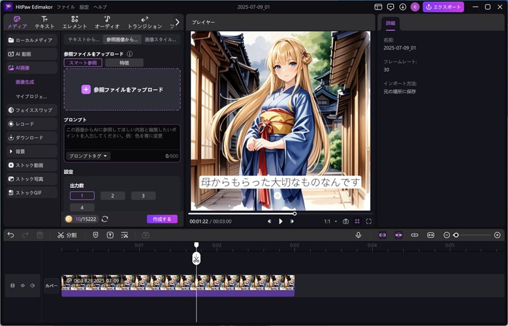Viewport: 508px width, 326px height.
Task: Select マイプロジェ... sub-item
Action: [31, 96]
